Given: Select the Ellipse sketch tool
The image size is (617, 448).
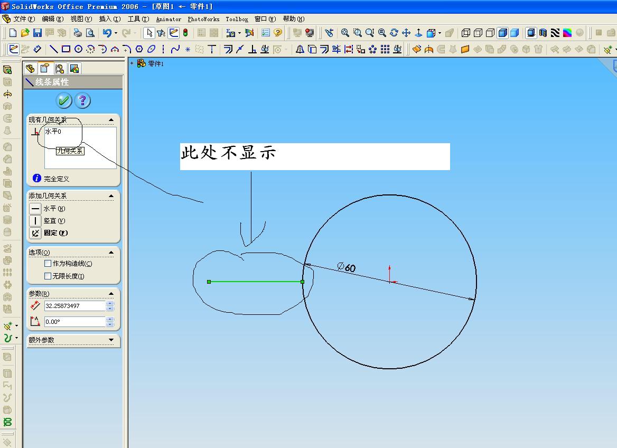Looking at the screenshot, I should click(x=151, y=49).
